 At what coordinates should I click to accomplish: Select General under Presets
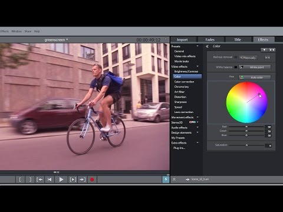pos(179,51)
